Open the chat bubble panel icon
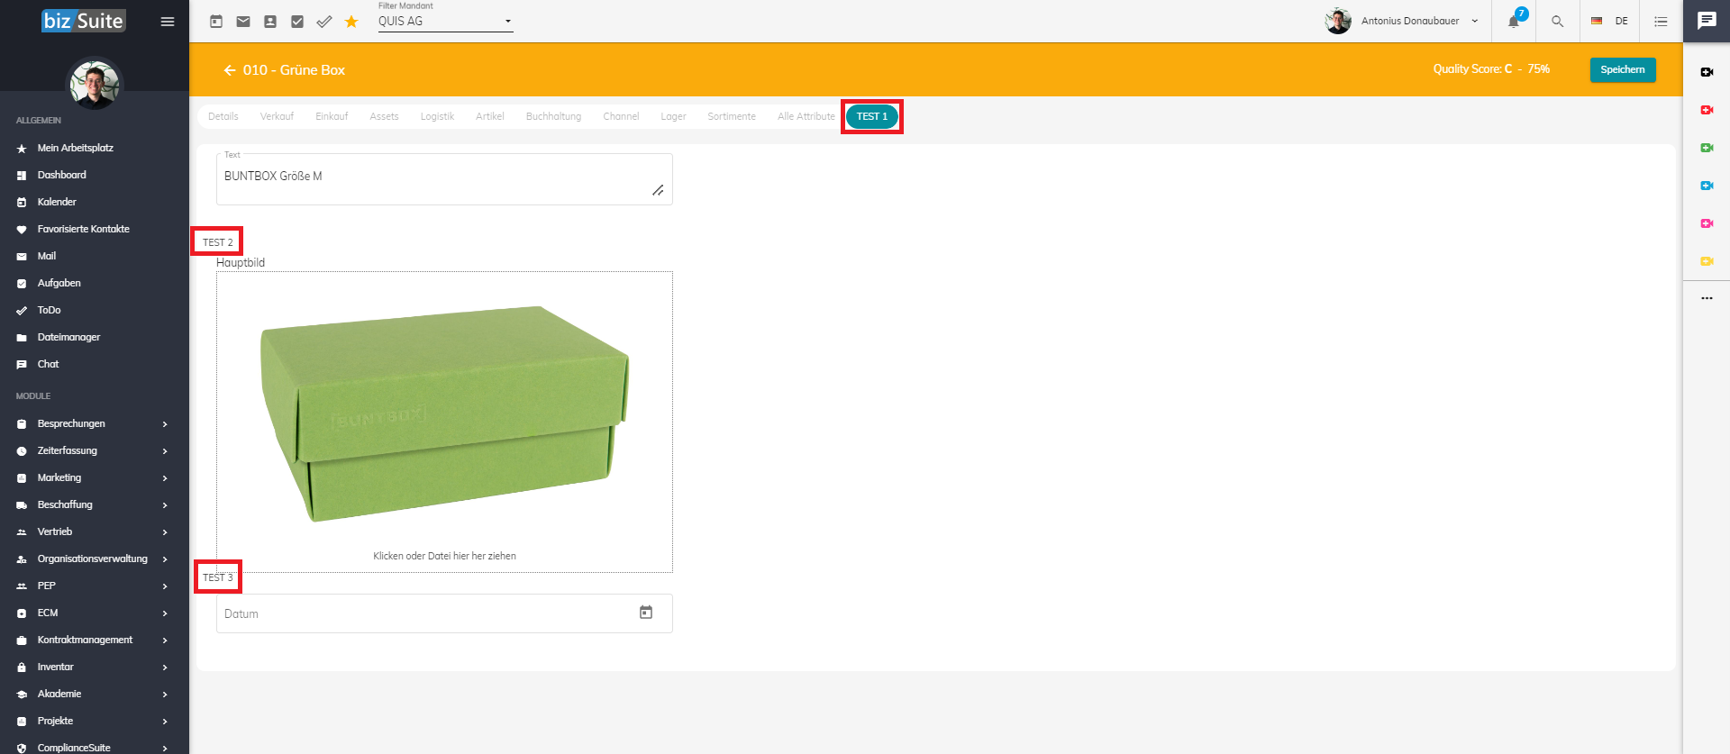The height and width of the screenshot is (754, 1730). (1707, 21)
